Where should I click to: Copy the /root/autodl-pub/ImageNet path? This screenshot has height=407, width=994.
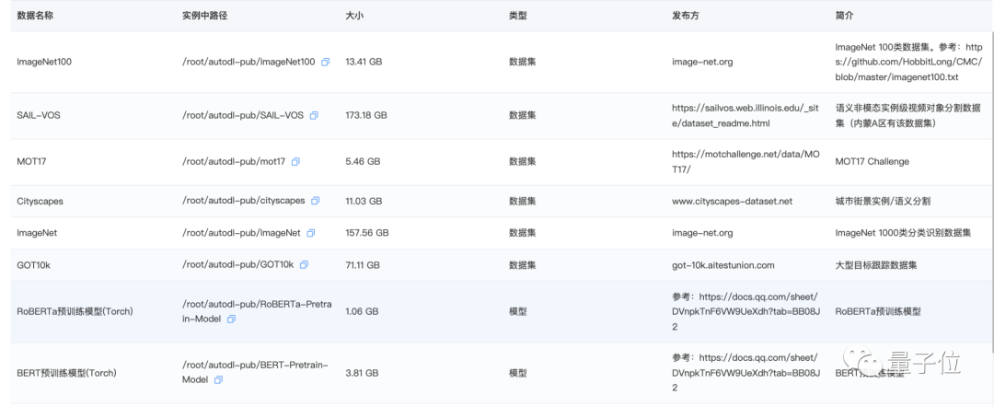pyautogui.click(x=310, y=233)
